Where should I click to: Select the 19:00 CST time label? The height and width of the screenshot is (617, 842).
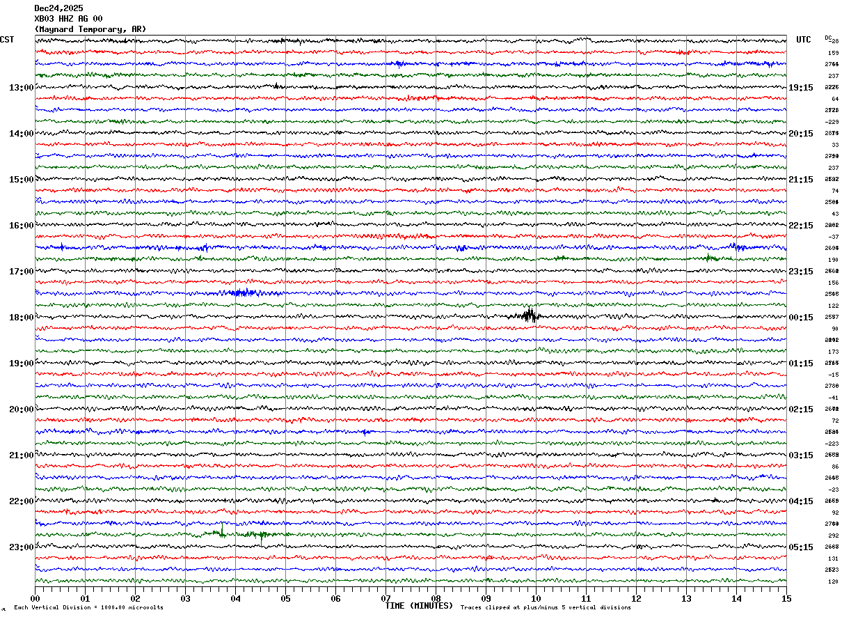(21, 364)
